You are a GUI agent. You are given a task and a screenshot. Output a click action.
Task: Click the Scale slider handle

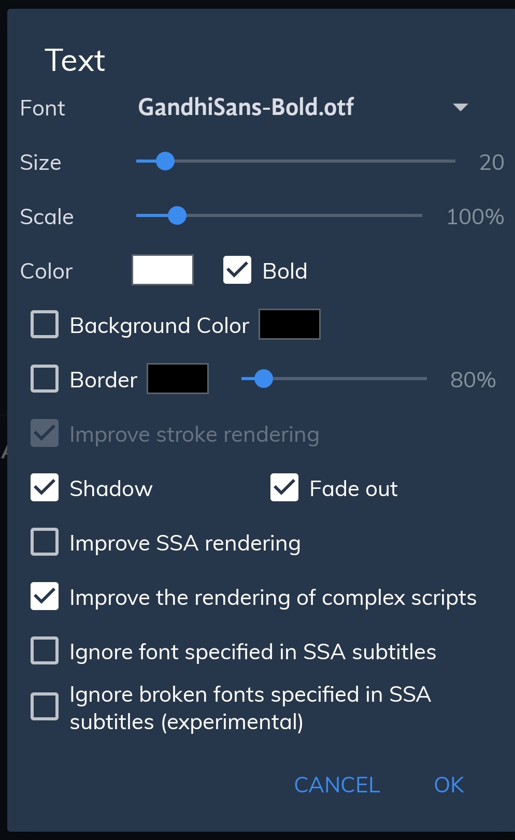[178, 216]
